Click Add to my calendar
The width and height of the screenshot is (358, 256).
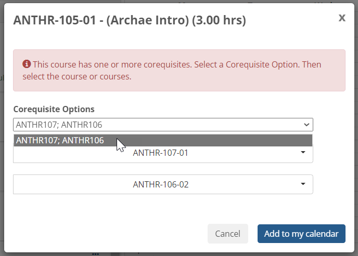(x=301, y=234)
